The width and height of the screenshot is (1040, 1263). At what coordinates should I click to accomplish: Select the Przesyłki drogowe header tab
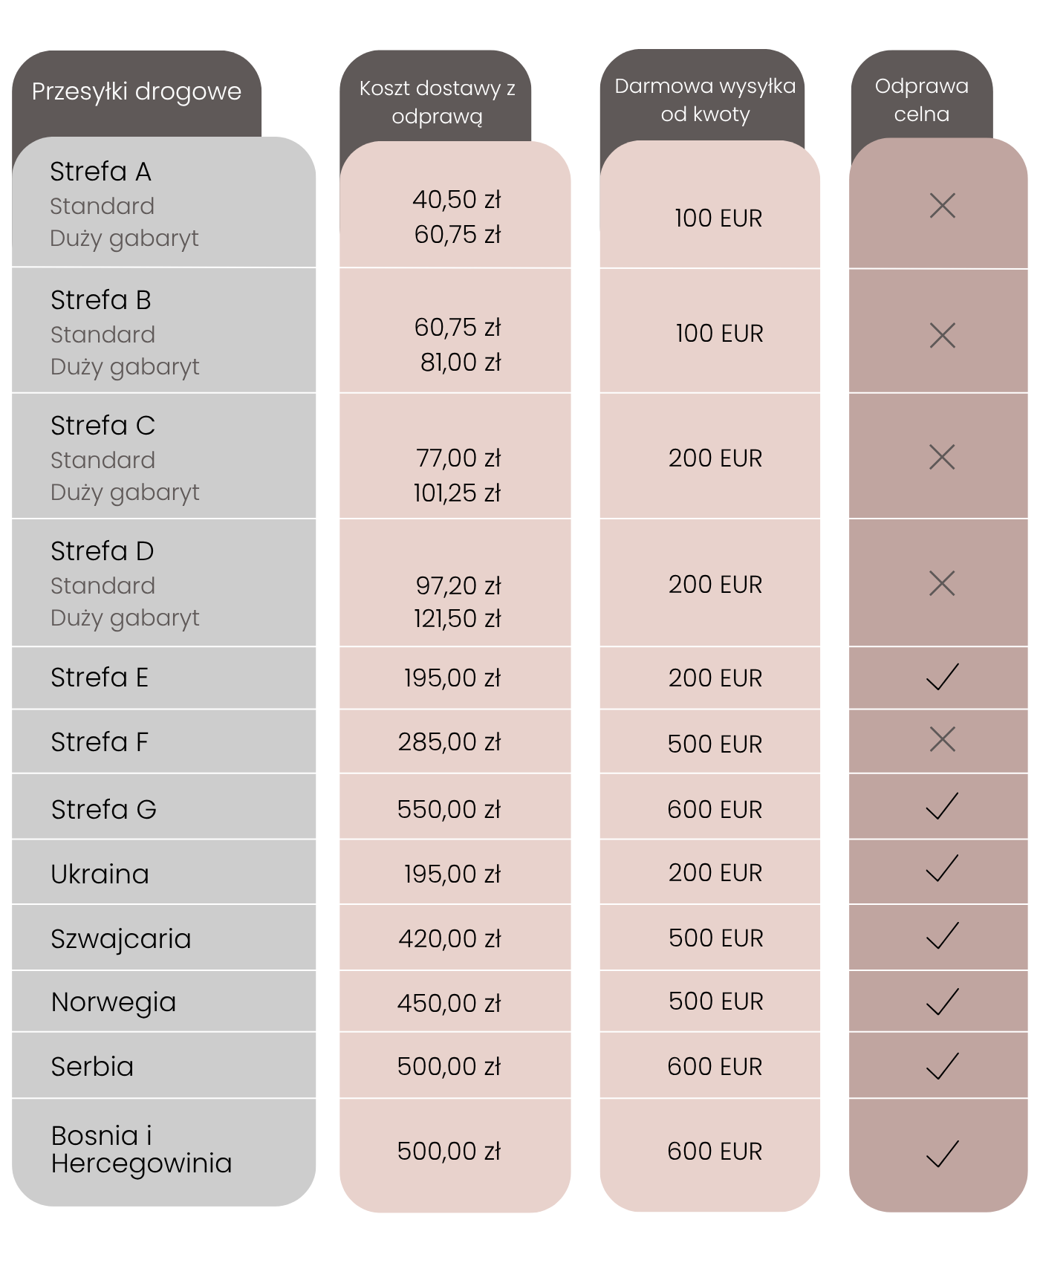pos(137,92)
